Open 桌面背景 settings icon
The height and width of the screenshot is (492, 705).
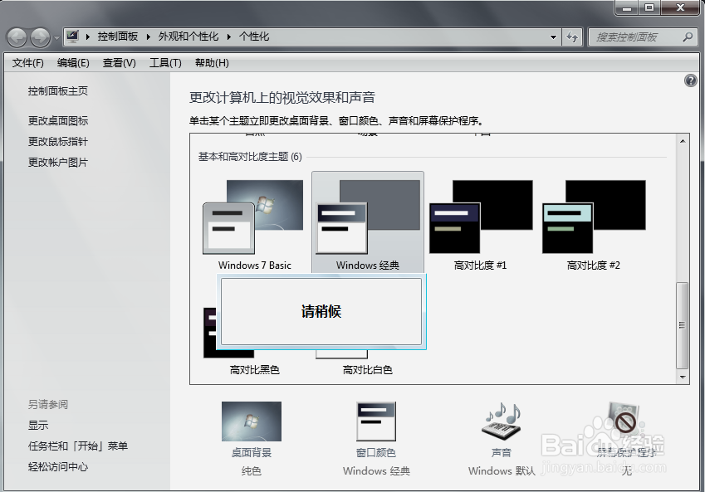[x=252, y=421]
